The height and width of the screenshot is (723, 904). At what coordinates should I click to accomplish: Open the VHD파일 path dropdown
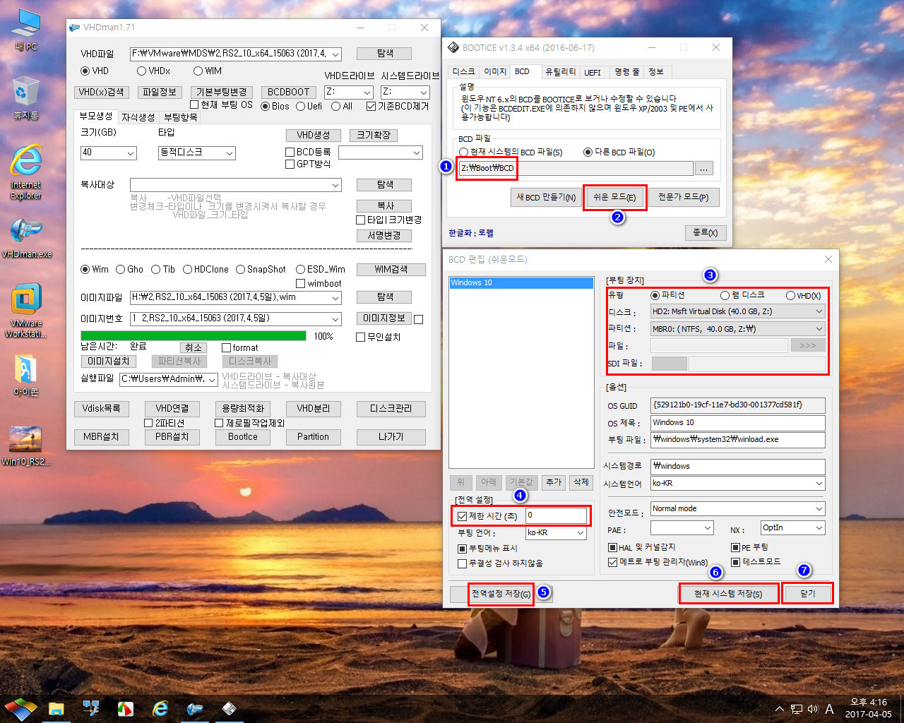335,54
